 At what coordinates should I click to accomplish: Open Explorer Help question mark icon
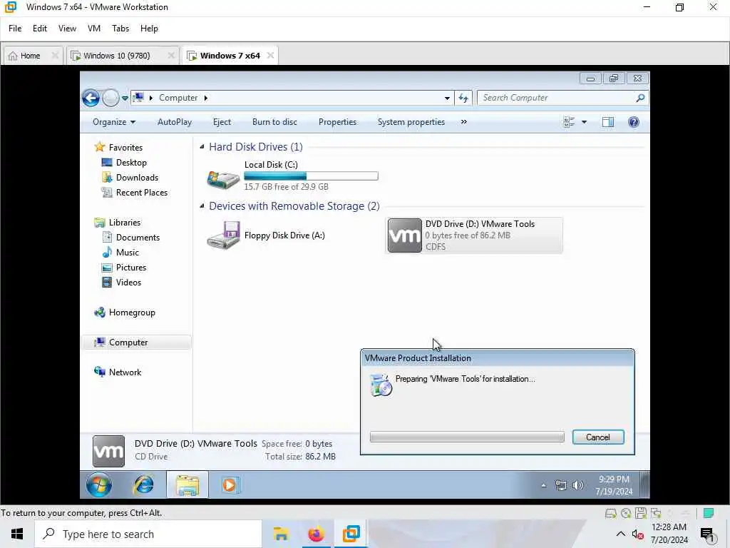coord(634,122)
